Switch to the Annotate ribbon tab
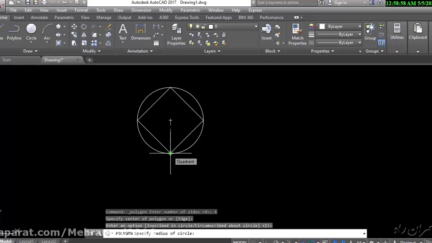The width and height of the screenshot is (432, 243). 39,17
